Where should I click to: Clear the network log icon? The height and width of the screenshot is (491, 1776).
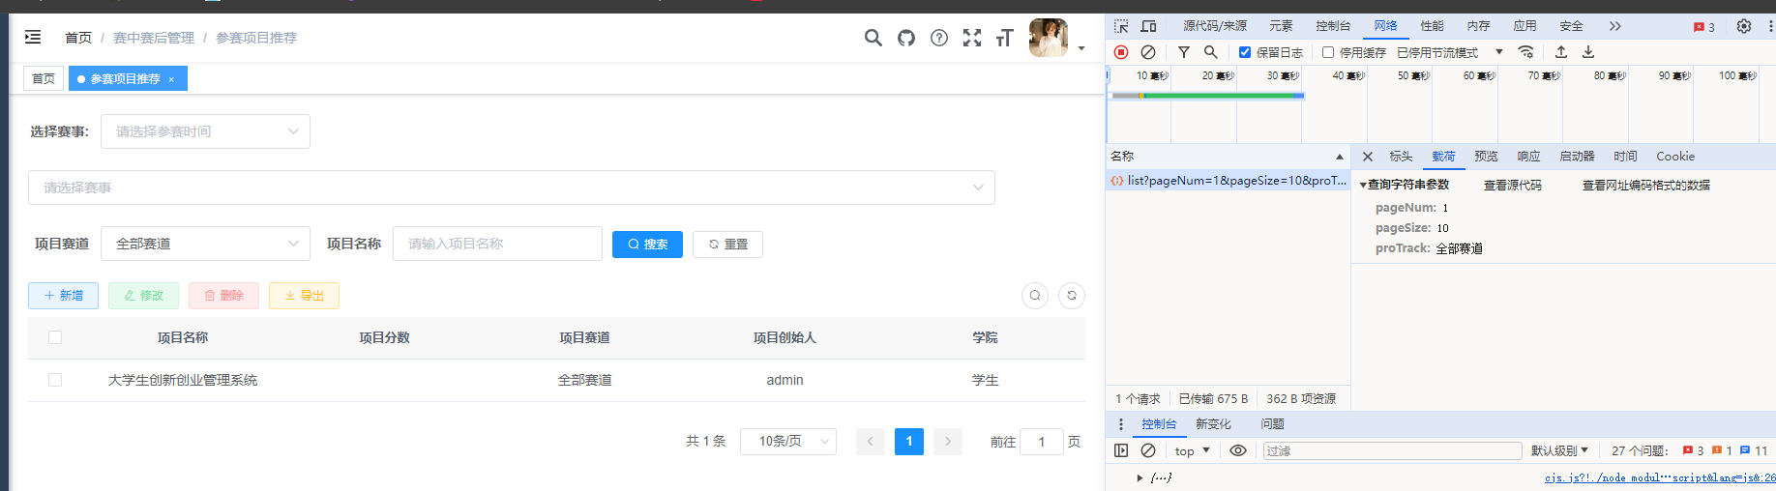pos(1148,52)
